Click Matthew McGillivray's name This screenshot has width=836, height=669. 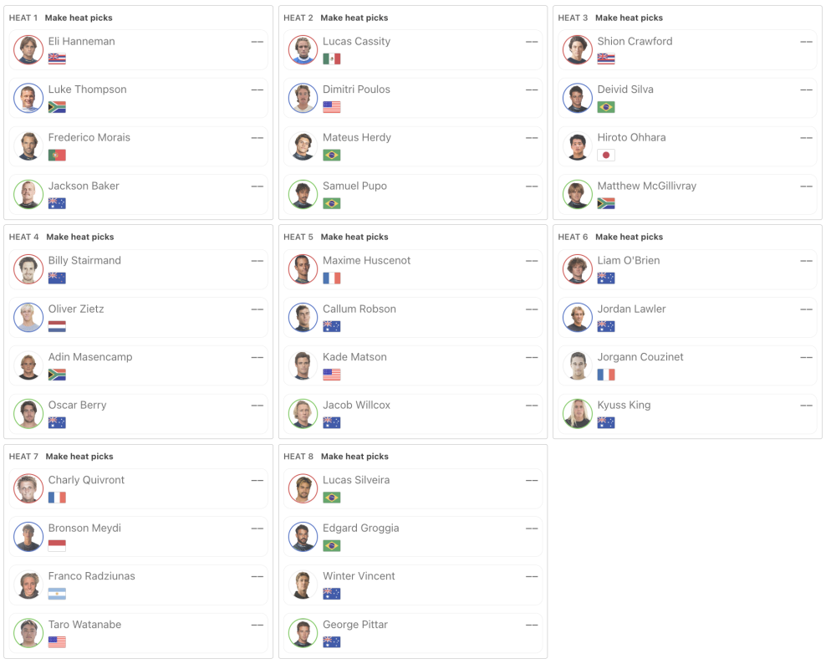coord(647,186)
